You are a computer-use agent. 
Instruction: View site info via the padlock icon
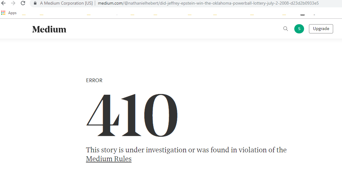[x=35, y=3]
